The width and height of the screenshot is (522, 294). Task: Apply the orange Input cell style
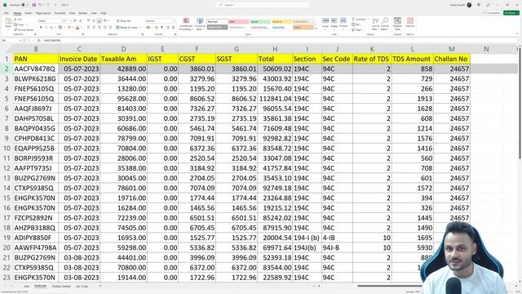click(x=303, y=27)
